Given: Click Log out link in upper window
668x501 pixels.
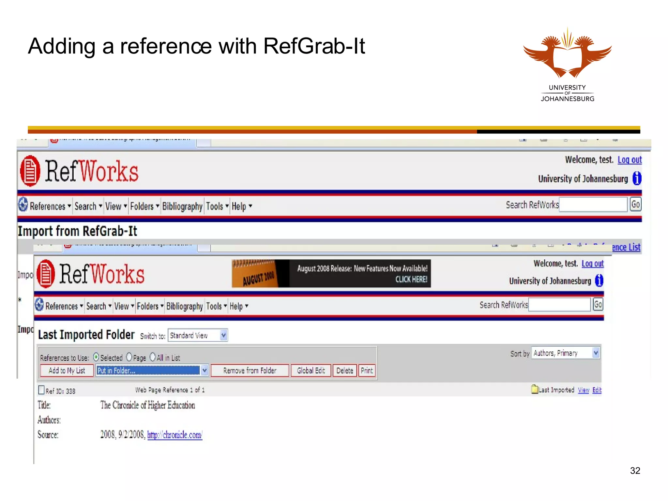Looking at the screenshot, I should pyautogui.click(x=630, y=159).
